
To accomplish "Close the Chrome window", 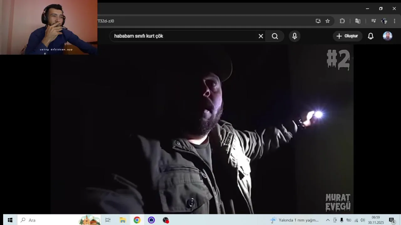I will (394, 8).
